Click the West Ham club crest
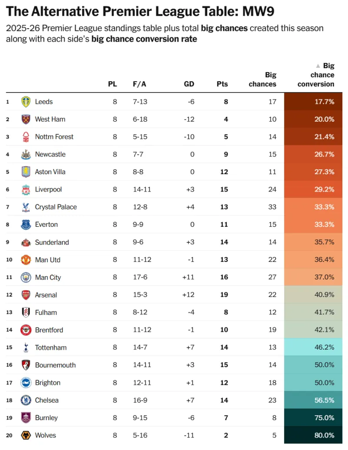 click(26, 119)
